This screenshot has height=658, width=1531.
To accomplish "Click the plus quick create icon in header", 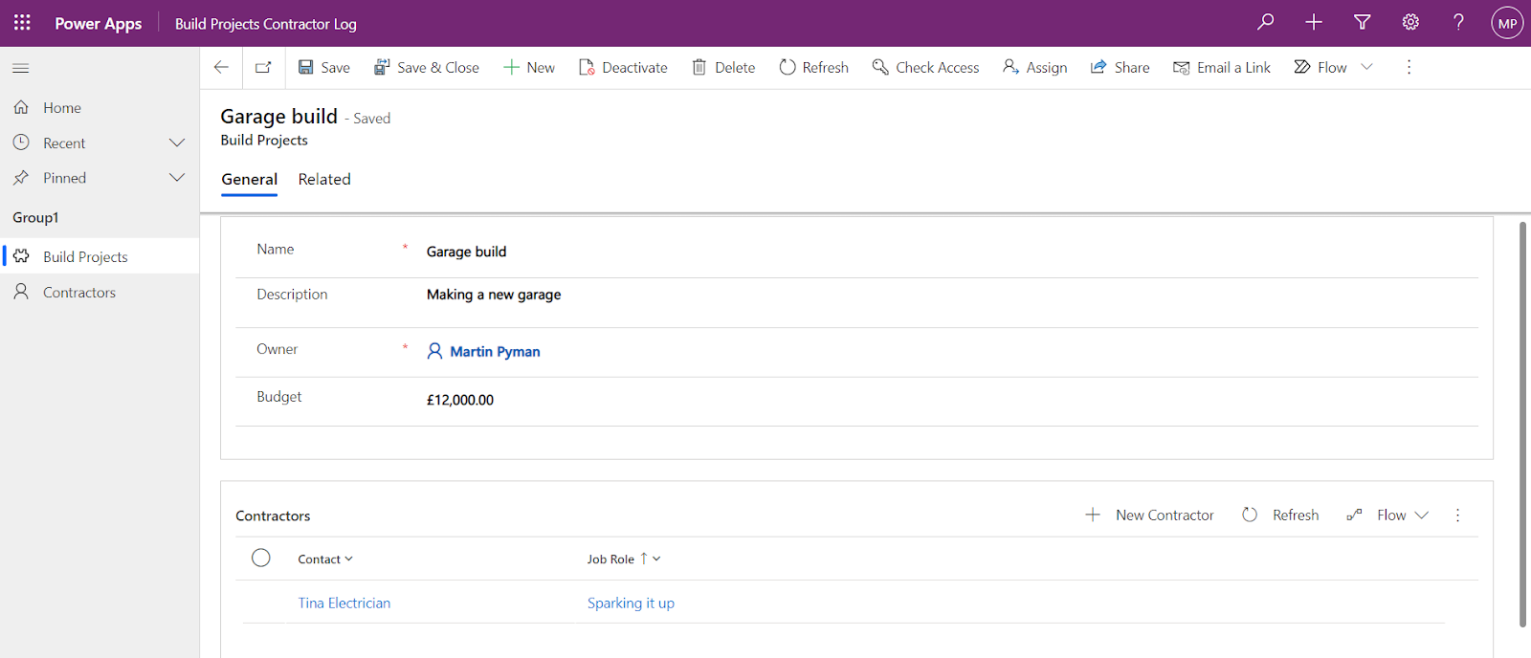I will click(1314, 22).
